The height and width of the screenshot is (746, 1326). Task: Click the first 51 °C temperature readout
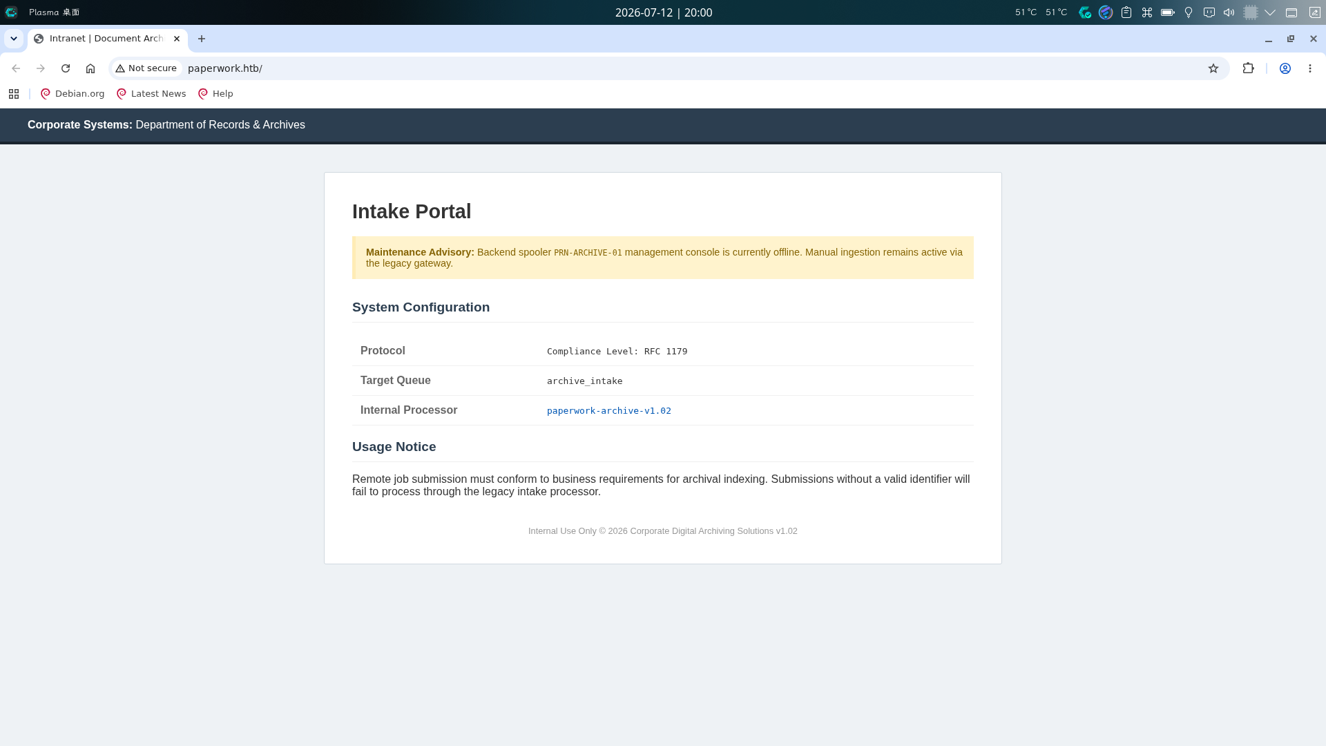tap(1026, 12)
